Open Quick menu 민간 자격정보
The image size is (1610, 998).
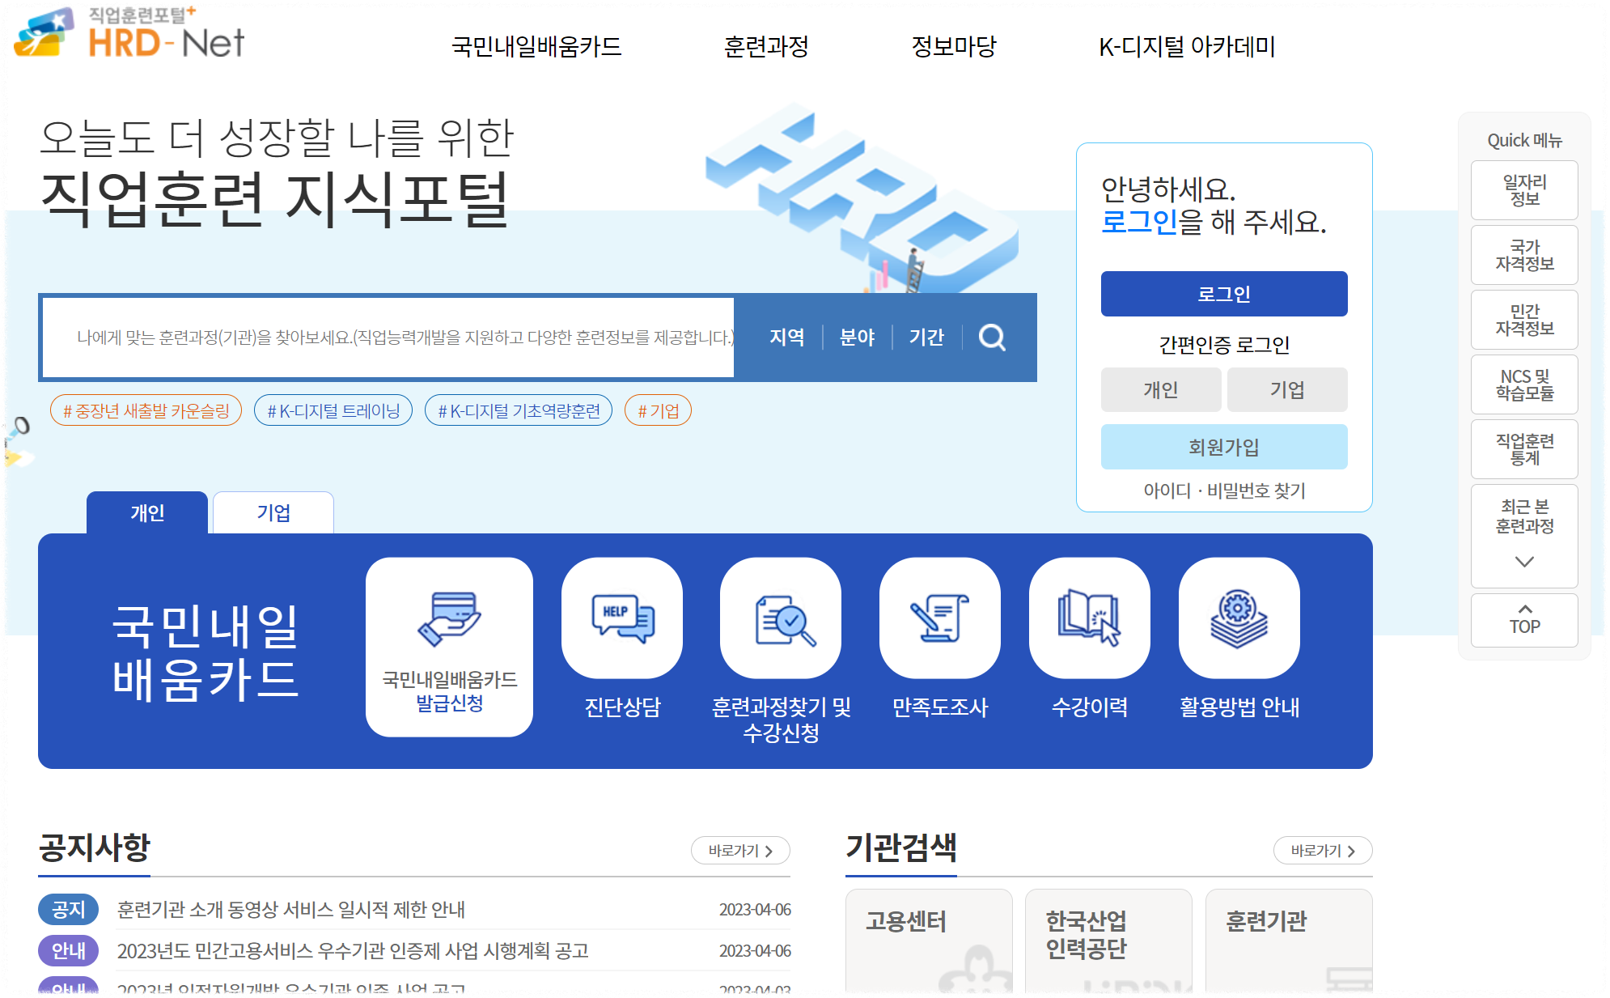pyautogui.click(x=1524, y=320)
